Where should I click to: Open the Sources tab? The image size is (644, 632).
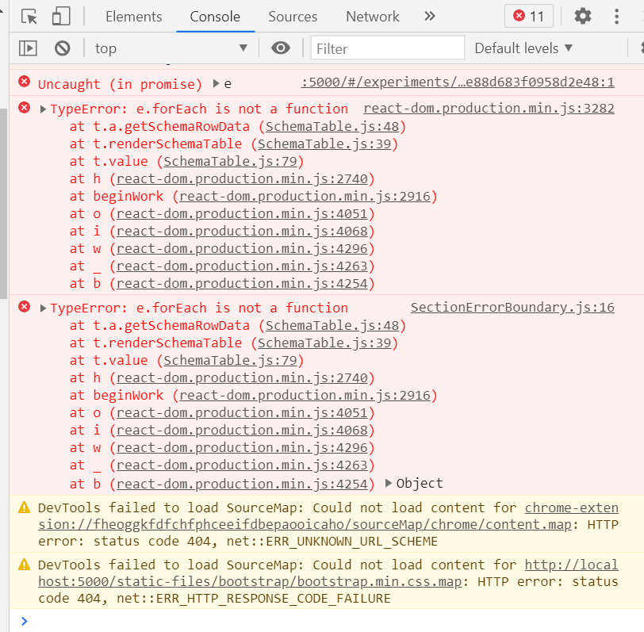coord(293,17)
